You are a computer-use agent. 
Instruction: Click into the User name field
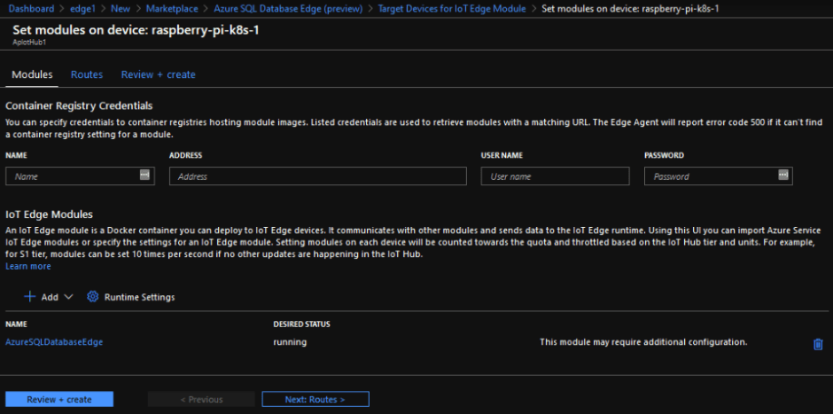(542, 176)
